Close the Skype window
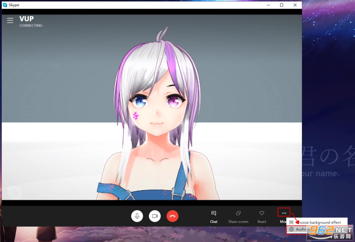355x242 pixels. 295,5
